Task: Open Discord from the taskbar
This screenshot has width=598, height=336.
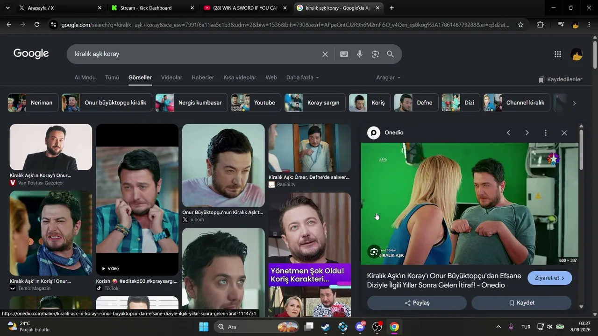Action: [360, 327]
